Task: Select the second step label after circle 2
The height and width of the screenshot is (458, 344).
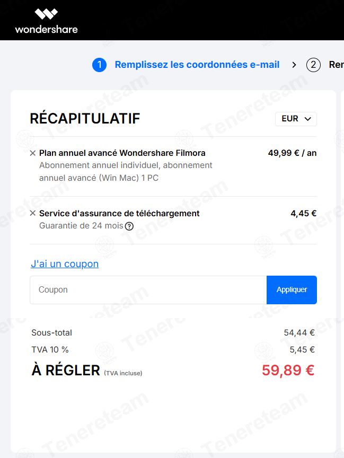Action: click(x=337, y=65)
